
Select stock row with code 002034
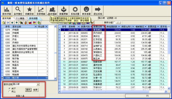click(x=113, y=36)
